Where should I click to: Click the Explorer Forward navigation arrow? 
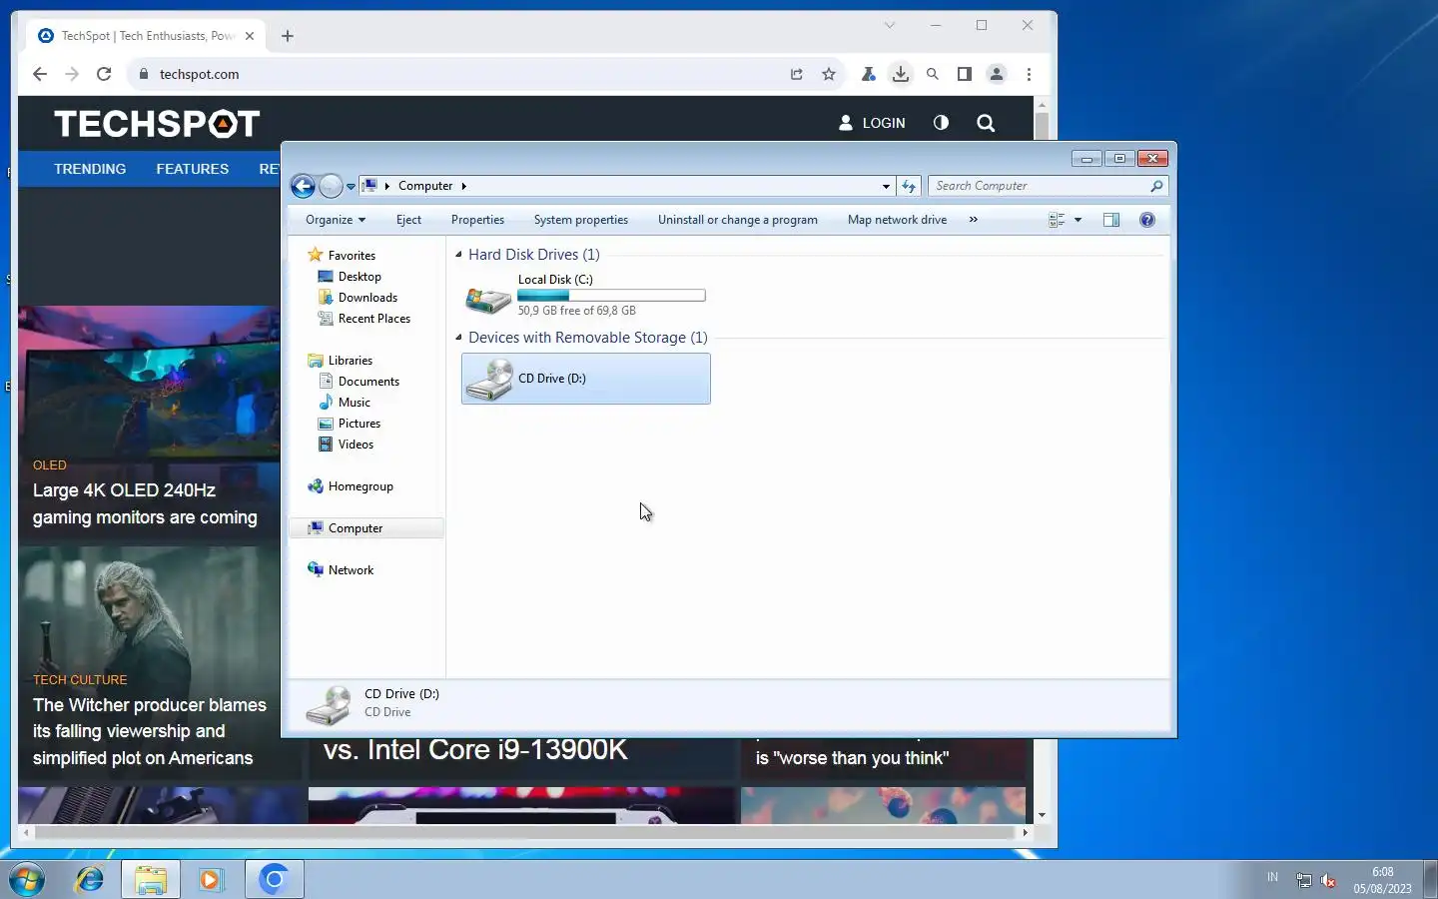click(331, 186)
